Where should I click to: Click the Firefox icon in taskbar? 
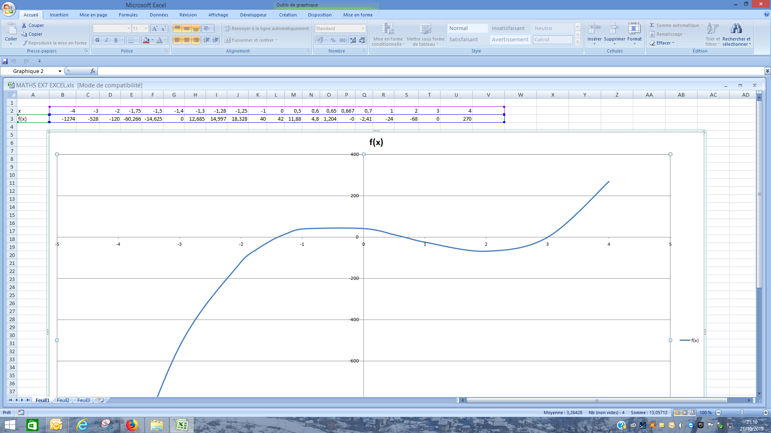click(132, 425)
